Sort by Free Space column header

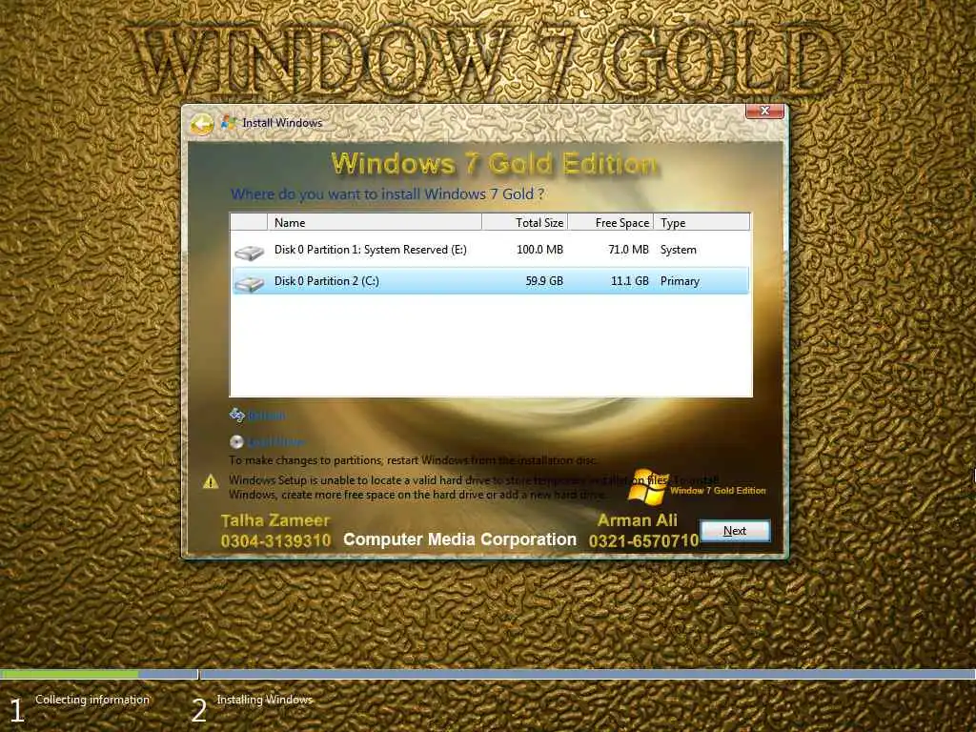611,222
